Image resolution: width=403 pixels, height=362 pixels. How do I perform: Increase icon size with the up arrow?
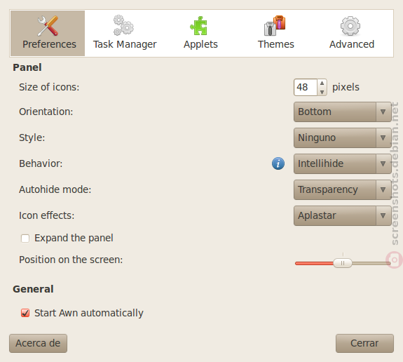tap(322, 83)
